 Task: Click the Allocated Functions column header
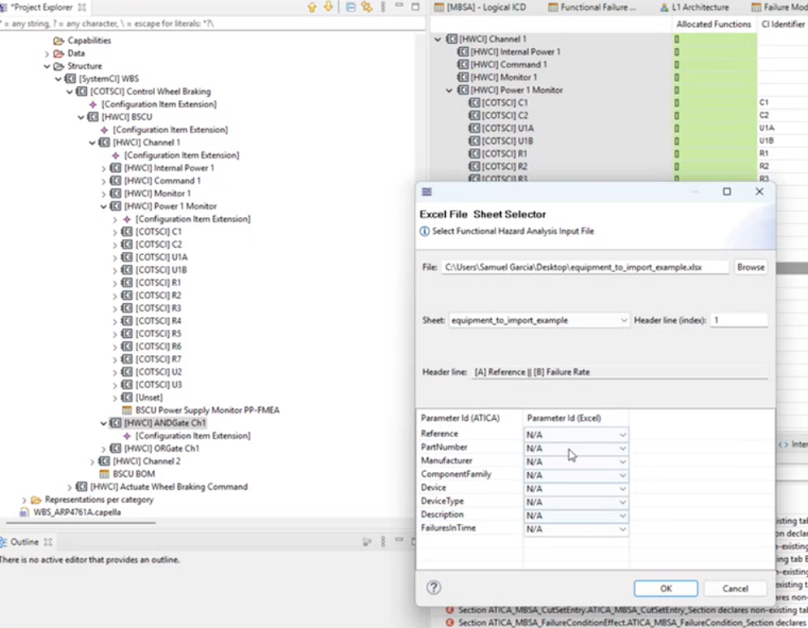click(x=714, y=24)
